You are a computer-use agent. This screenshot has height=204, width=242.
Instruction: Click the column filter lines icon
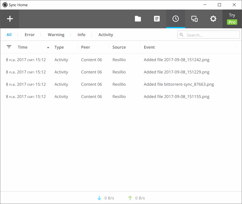click(9, 47)
